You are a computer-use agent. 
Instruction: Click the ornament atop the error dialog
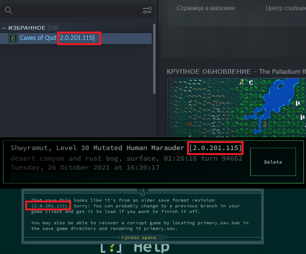click(x=143, y=192)
